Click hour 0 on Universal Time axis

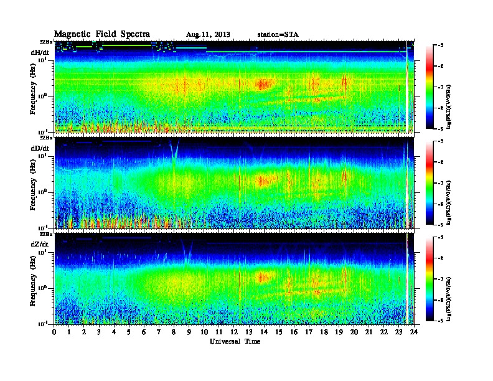54,332
